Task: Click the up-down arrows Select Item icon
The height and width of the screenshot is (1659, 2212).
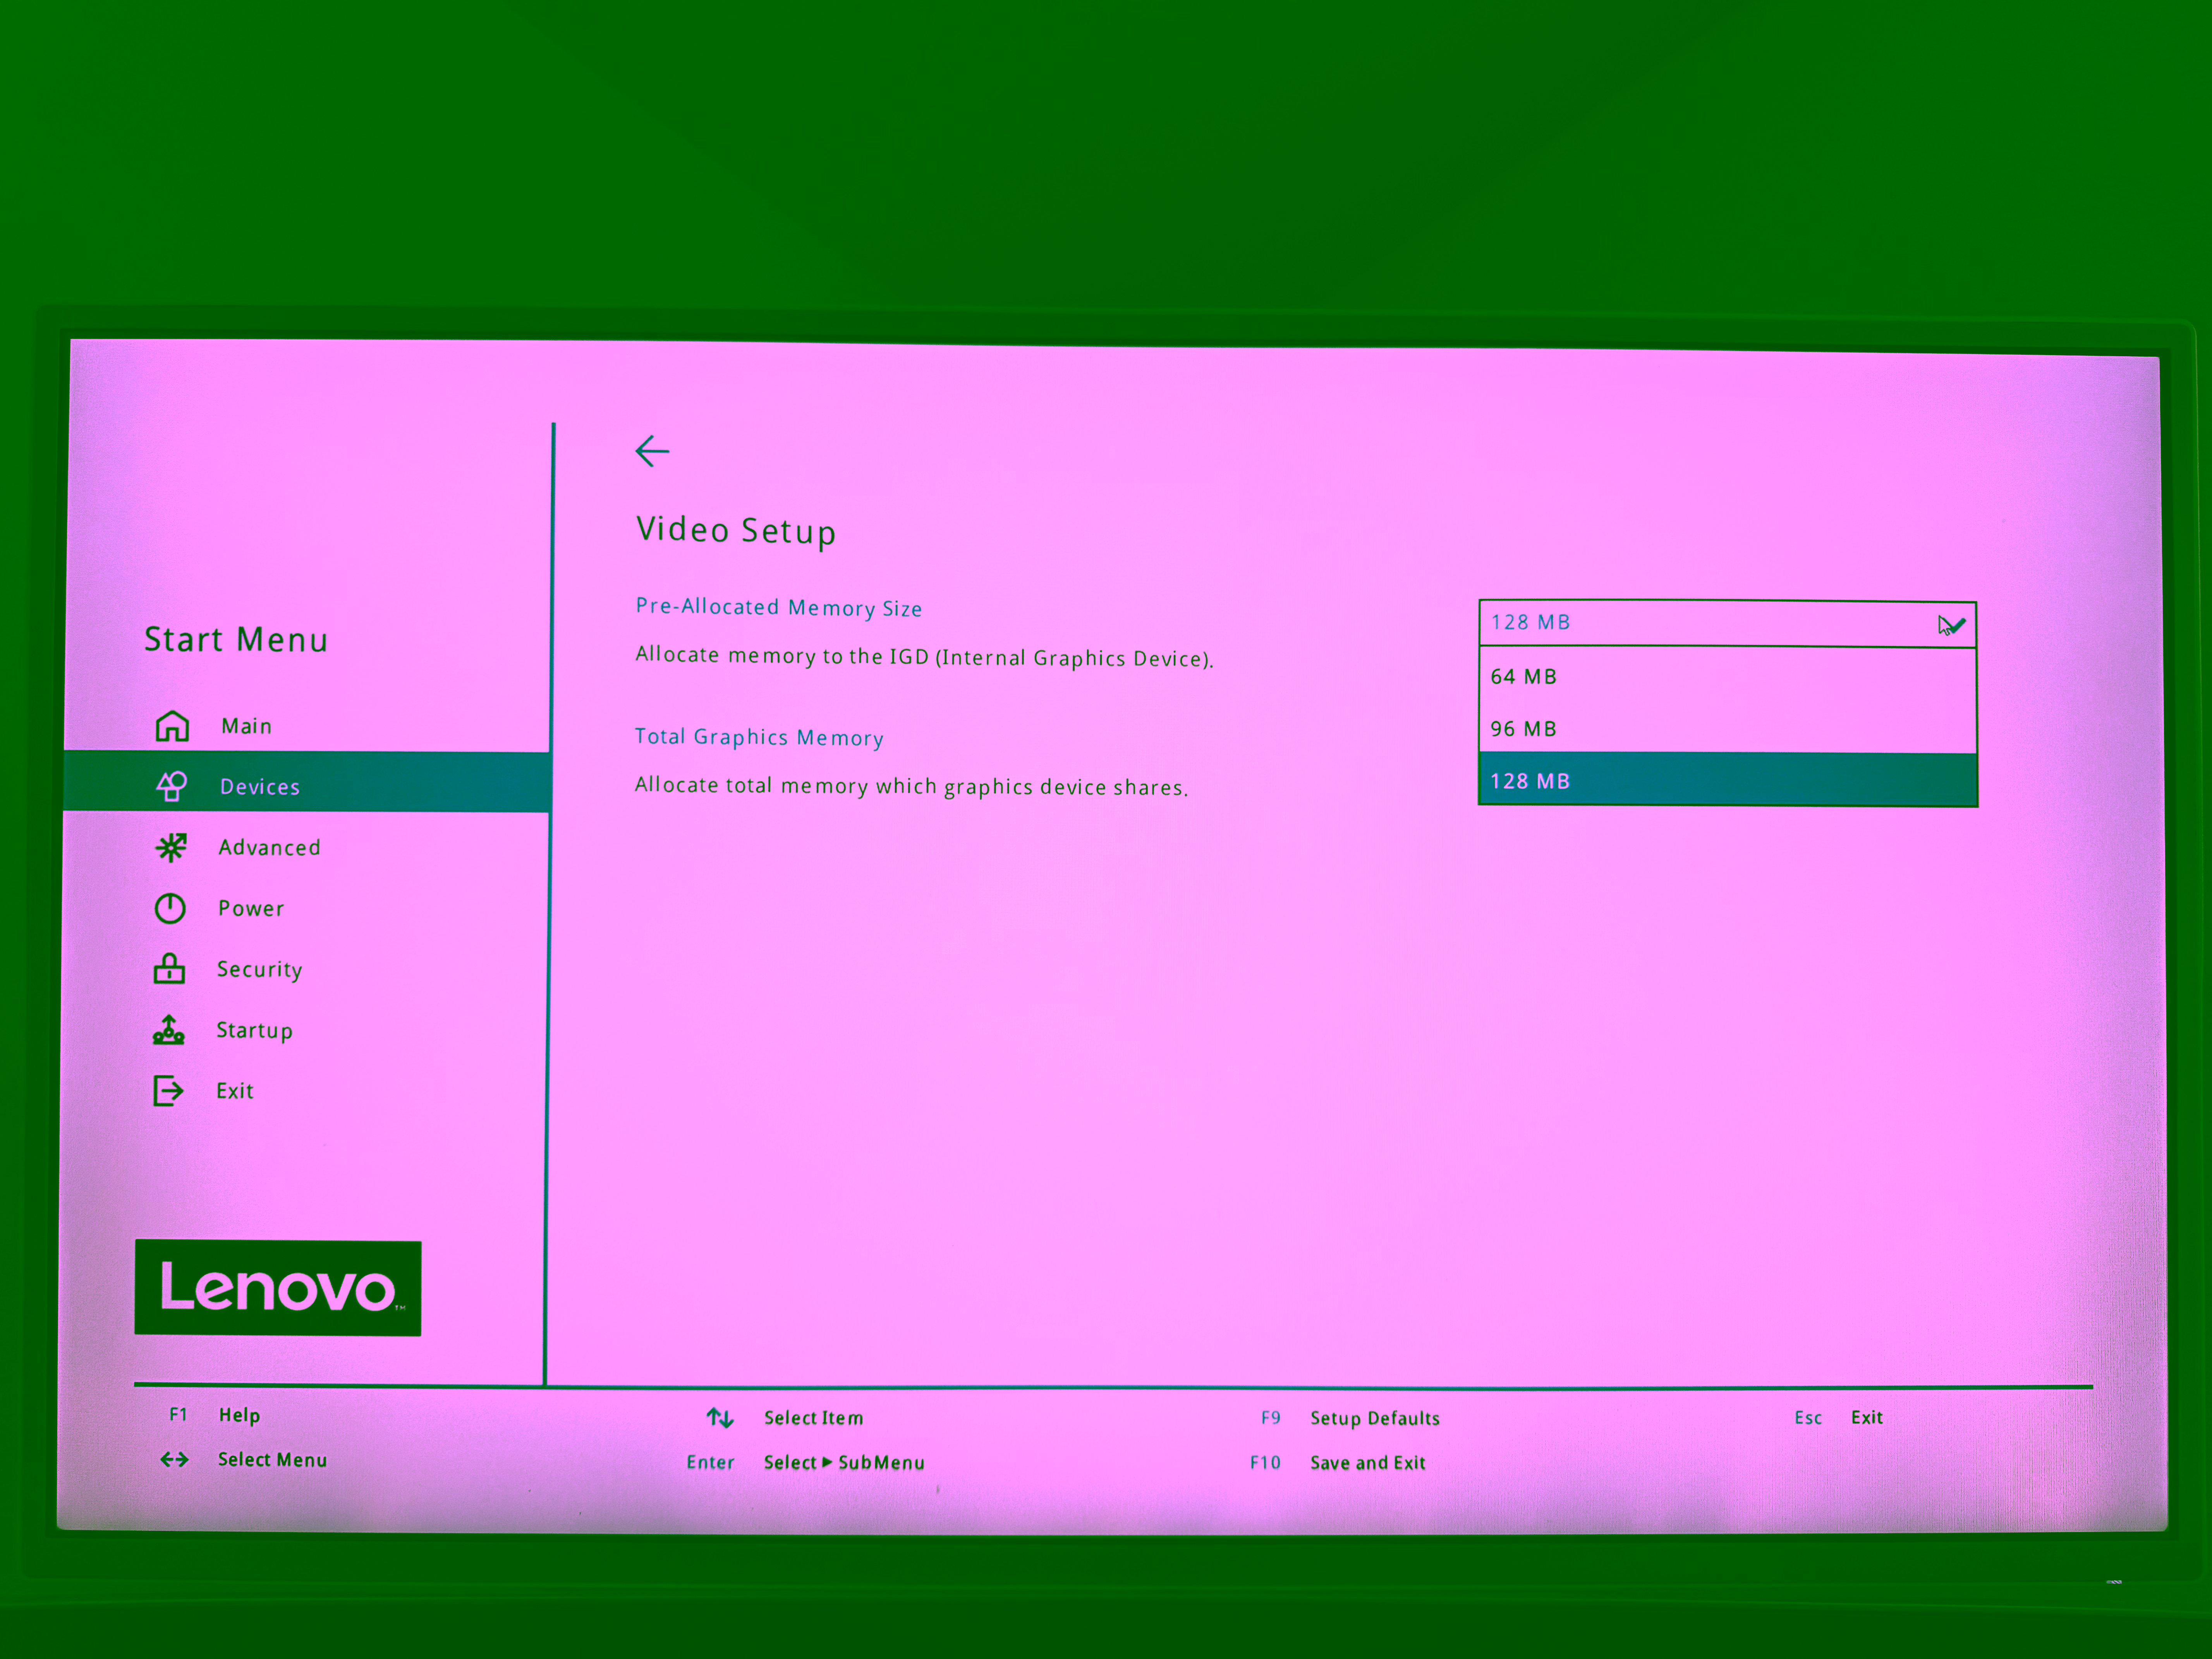Action: coord(720,1418)
